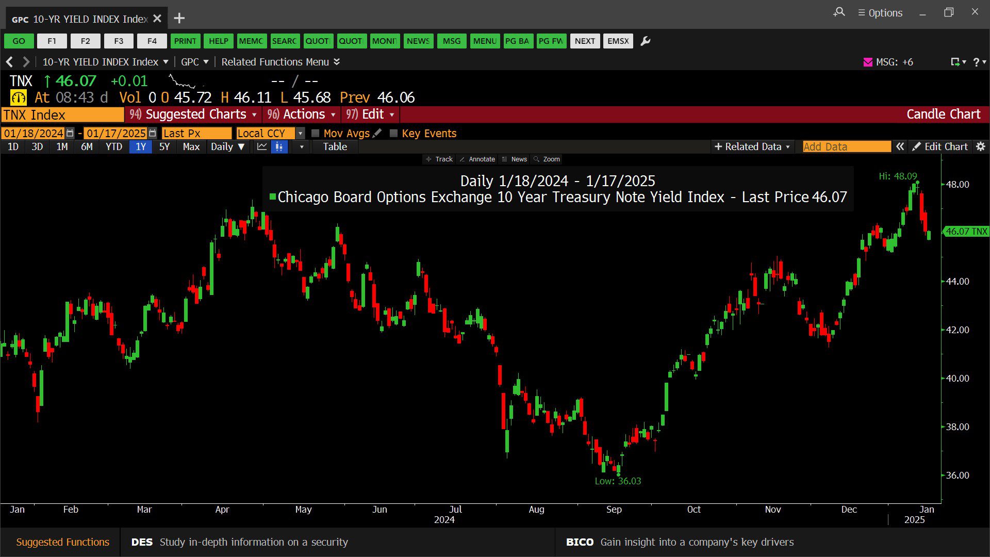Click the pink MSG envelope icon
Viewport: 990px width, 557px height.
click(868, 62)
